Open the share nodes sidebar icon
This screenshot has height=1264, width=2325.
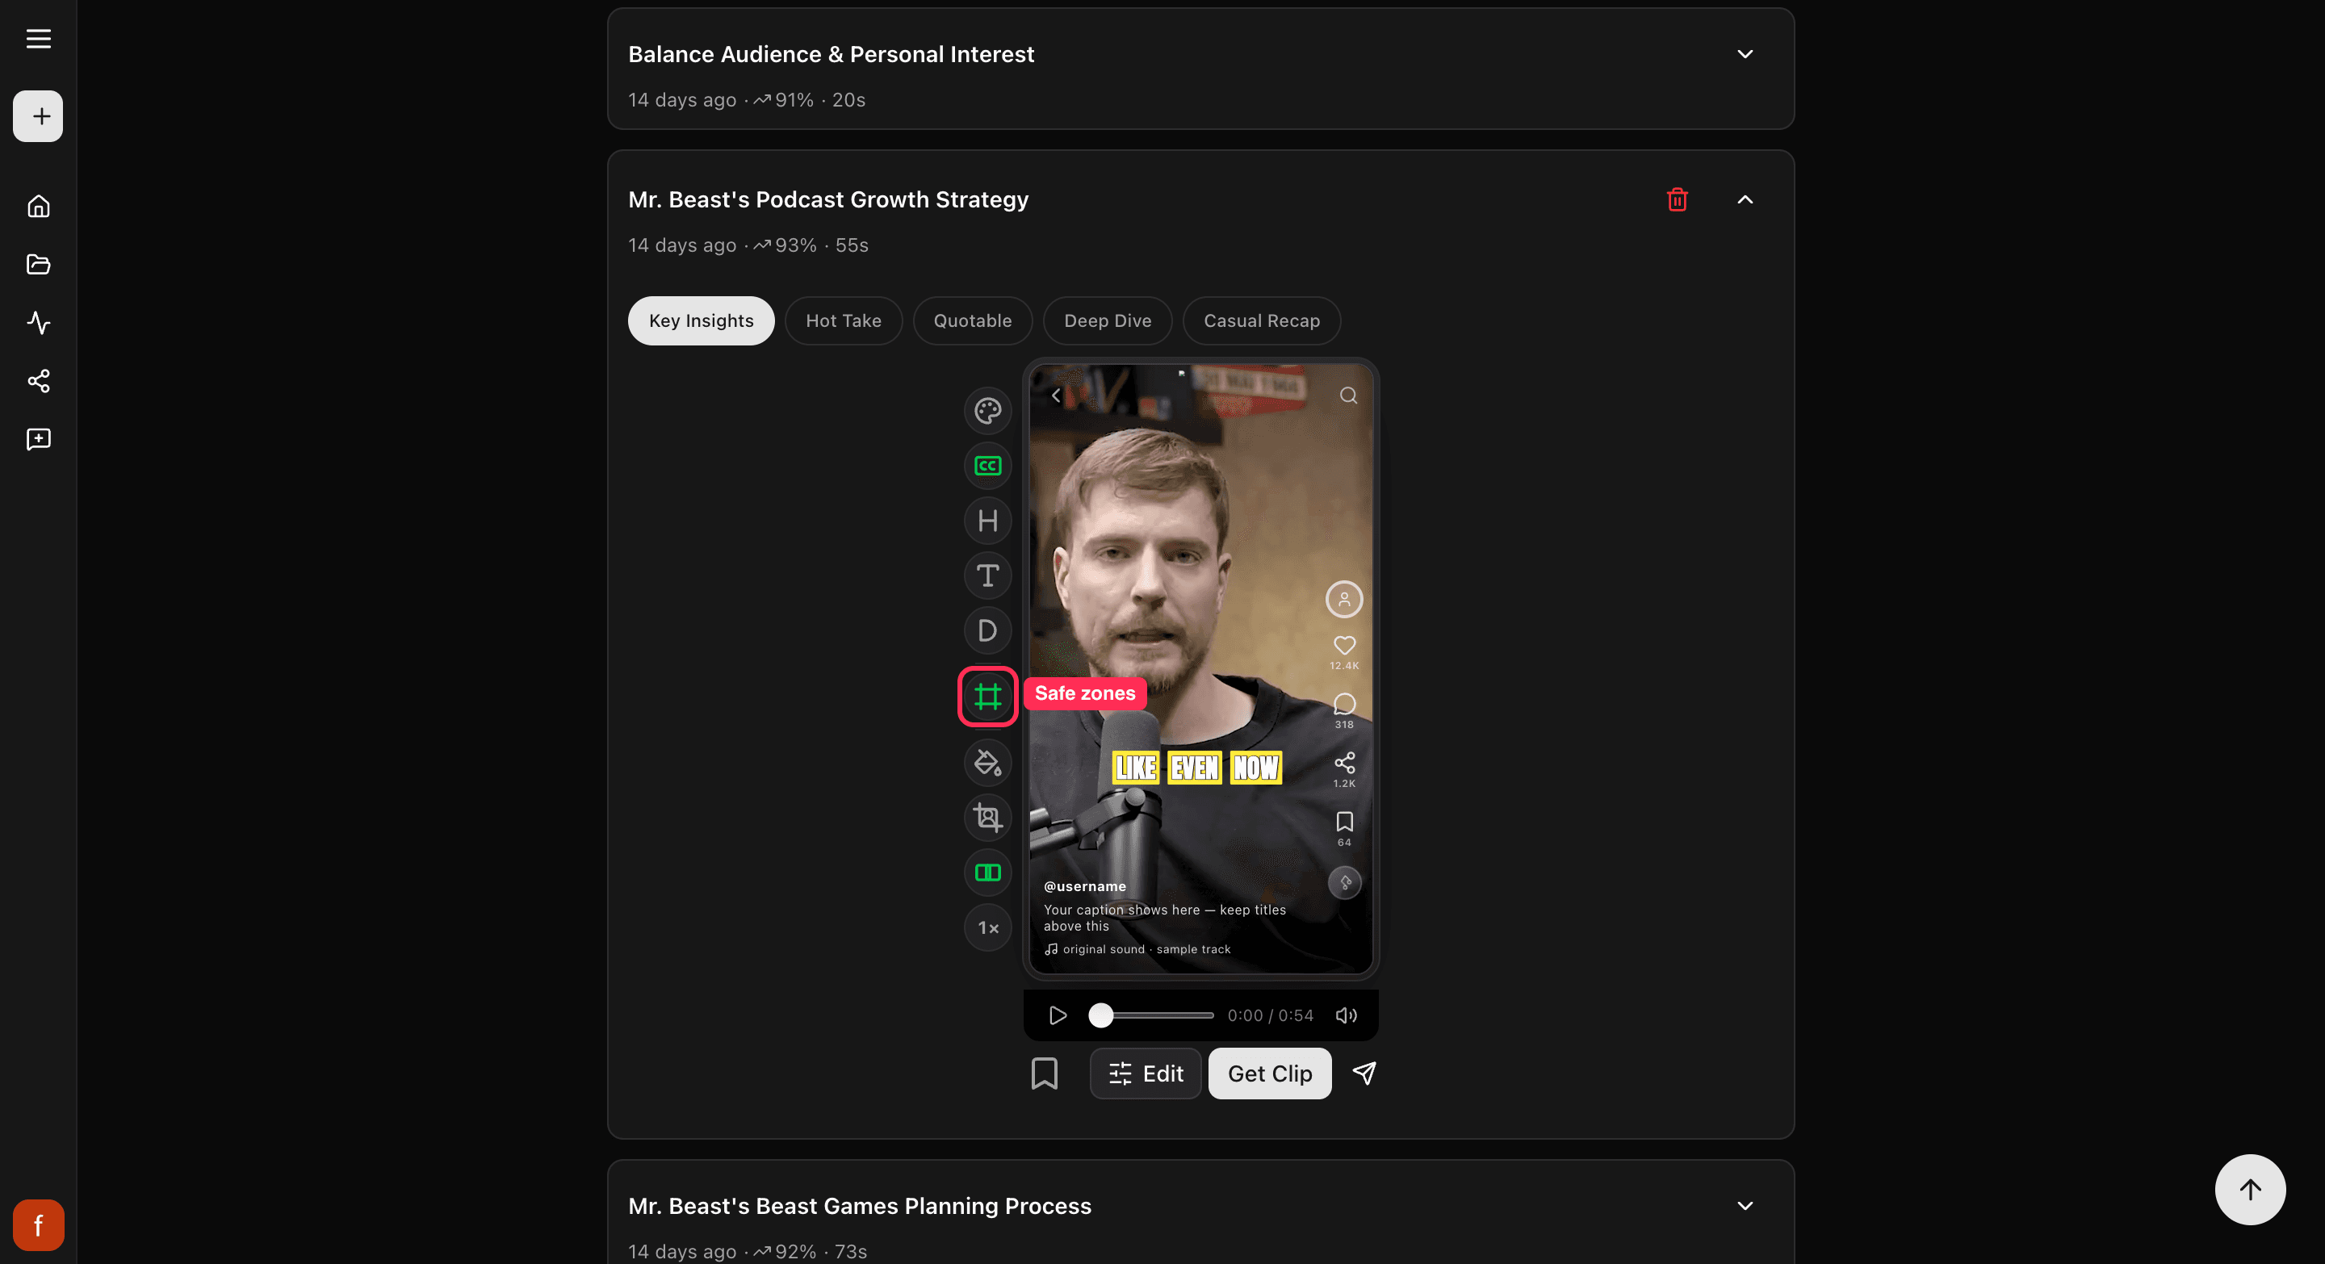pos(38,381)
